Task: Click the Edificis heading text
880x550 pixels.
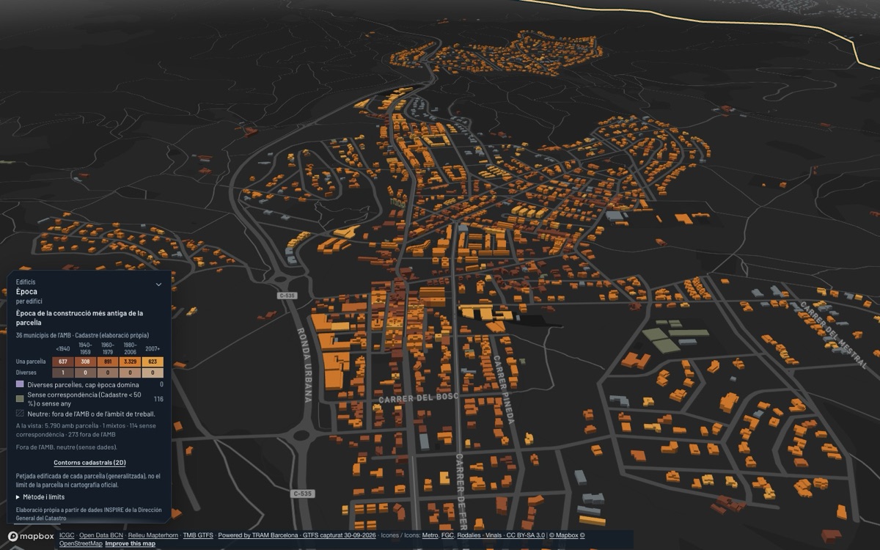Action: 26,282
